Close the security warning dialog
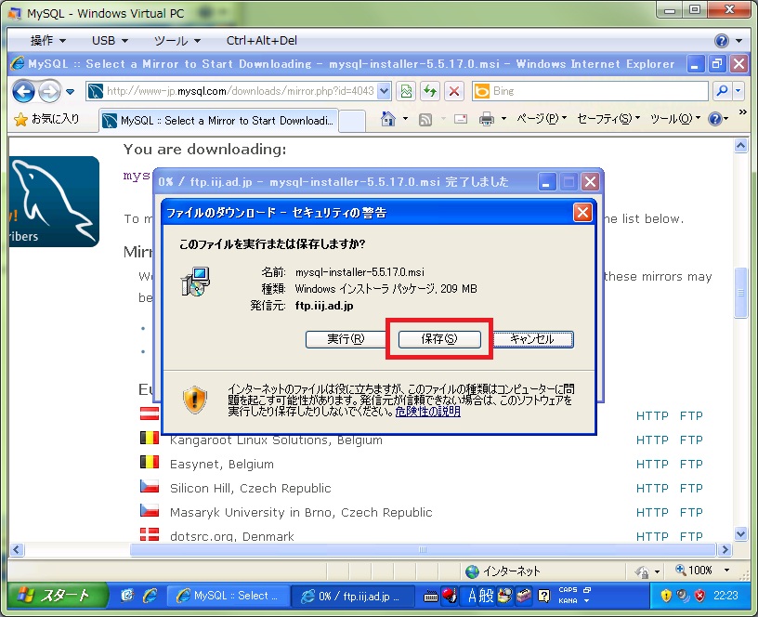The height and width of the screenshot is (617, 758). pos(582,213)
